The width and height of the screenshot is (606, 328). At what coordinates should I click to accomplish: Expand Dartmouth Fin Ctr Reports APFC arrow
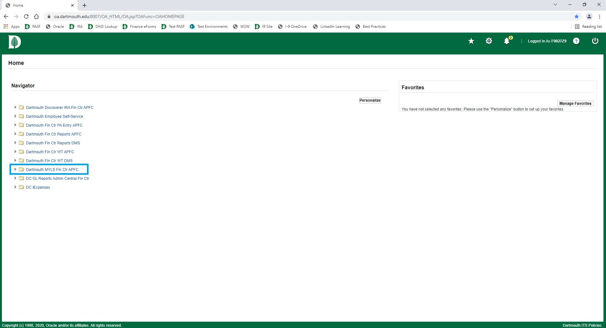pos(15,134)
